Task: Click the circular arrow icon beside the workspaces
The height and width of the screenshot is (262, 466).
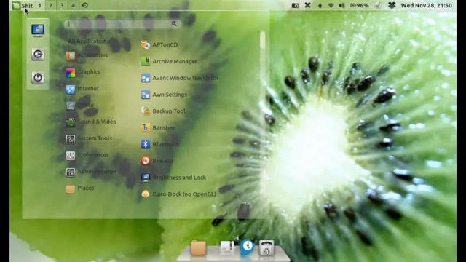Action: 85,5
